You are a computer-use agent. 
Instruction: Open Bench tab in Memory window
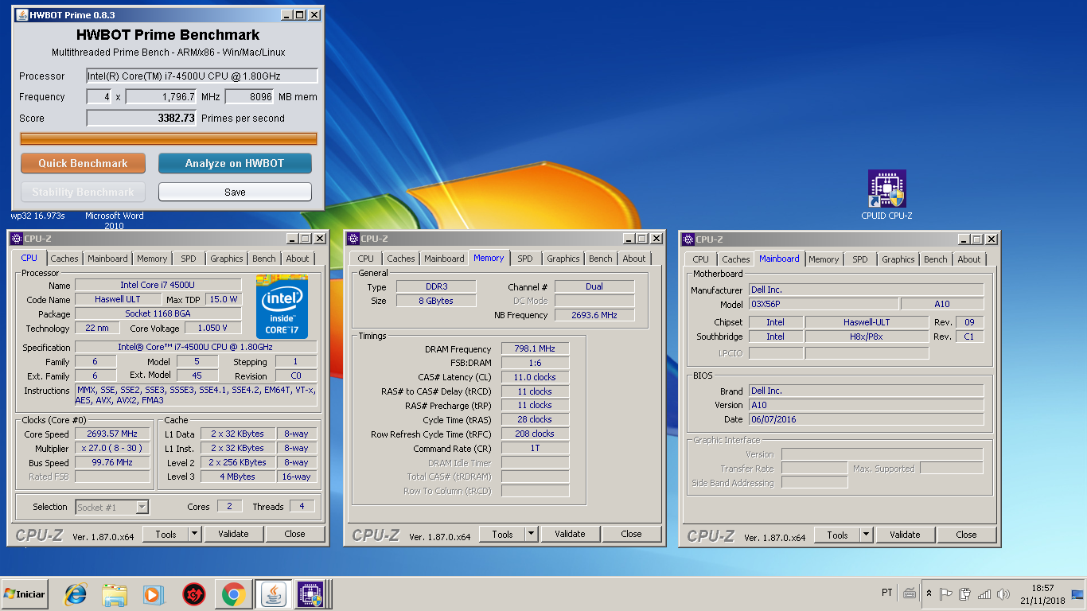601,259
